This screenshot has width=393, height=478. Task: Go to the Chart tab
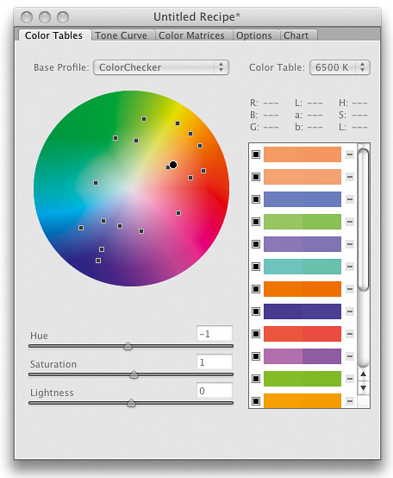click(296, 35)
